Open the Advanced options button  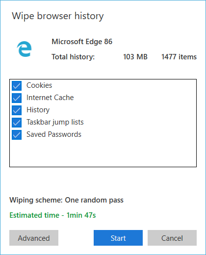(34, 238)
